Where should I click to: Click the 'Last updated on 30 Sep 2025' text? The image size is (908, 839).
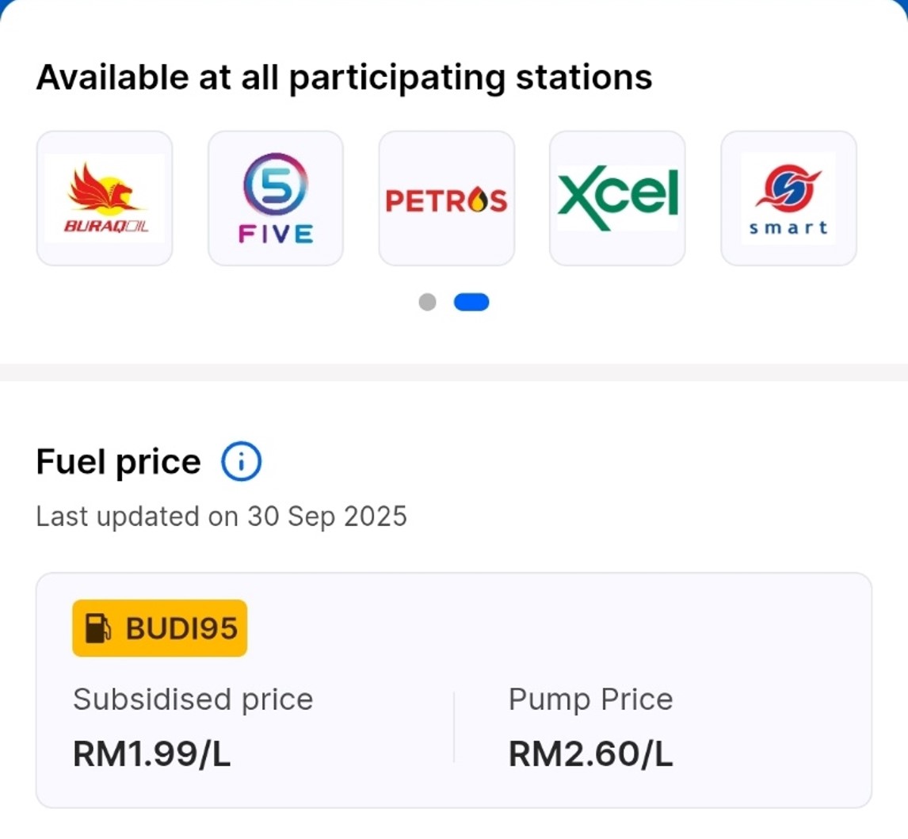pyautogui.click(x=221, y=517)
